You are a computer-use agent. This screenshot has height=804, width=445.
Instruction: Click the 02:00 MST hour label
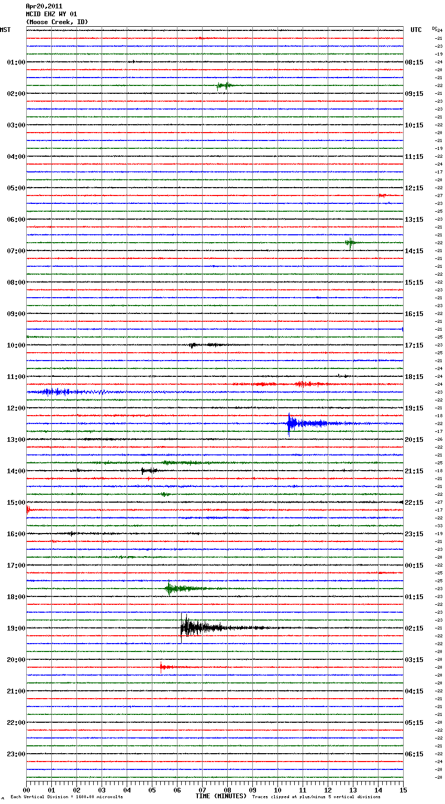coord(16,94)
